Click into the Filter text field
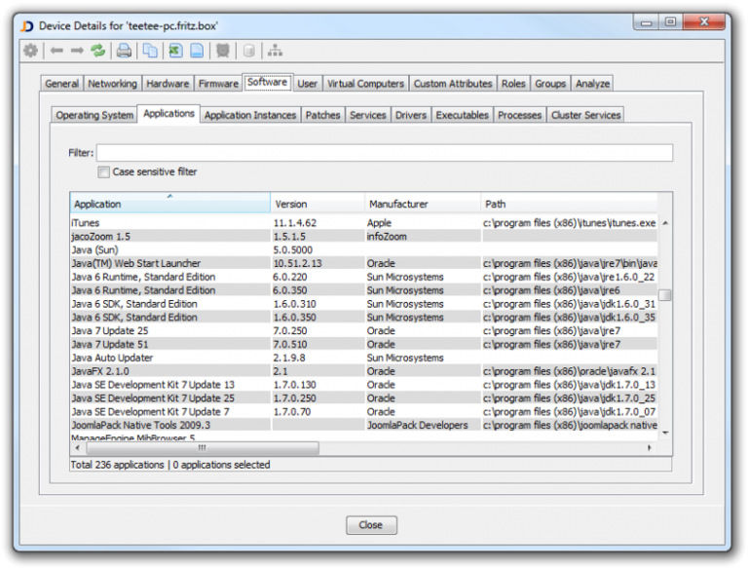This screenshot has width=748, height=568. [x=384, y=153]
